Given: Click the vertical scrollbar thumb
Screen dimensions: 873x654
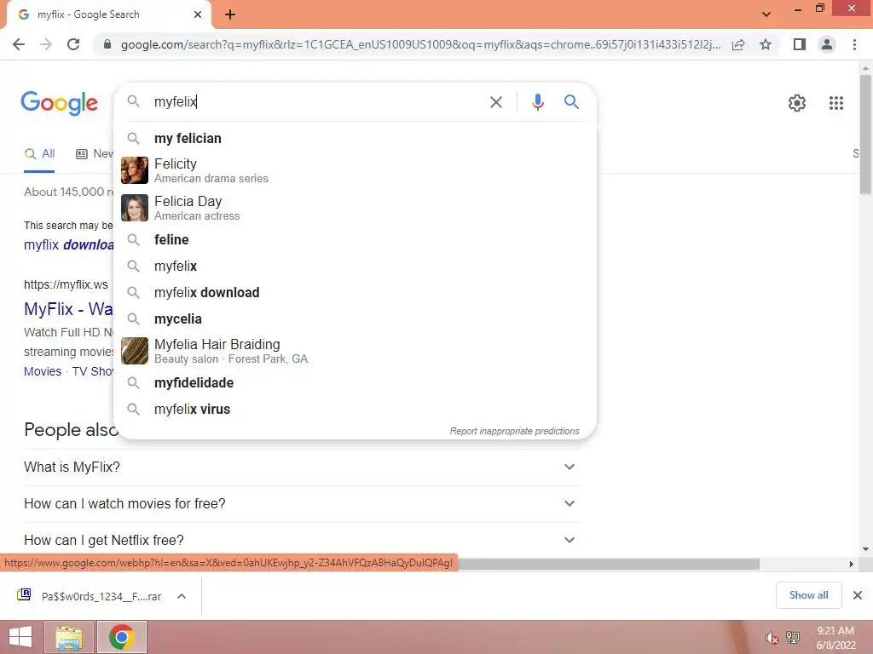Looking at the screenshot, I should pos(865,134).
